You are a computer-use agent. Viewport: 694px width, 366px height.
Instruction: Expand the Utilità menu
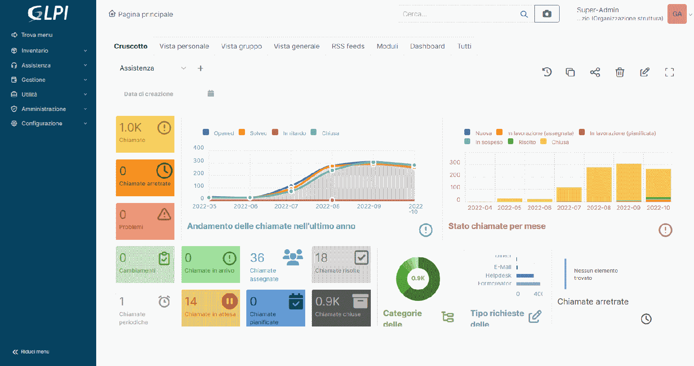point(48,94)
